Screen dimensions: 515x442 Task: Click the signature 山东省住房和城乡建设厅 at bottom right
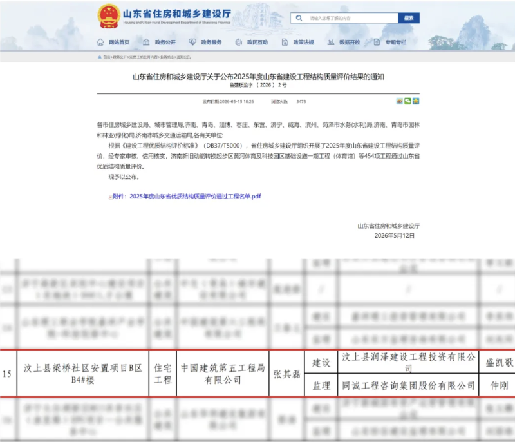388,226
